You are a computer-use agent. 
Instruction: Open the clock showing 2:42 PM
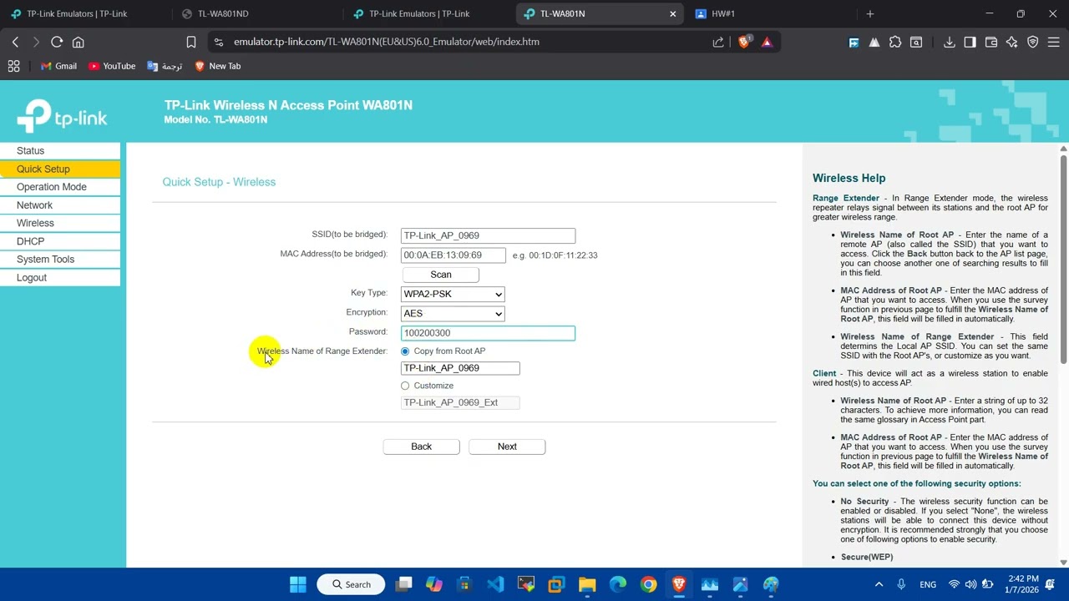click(x=1023, y=584)
